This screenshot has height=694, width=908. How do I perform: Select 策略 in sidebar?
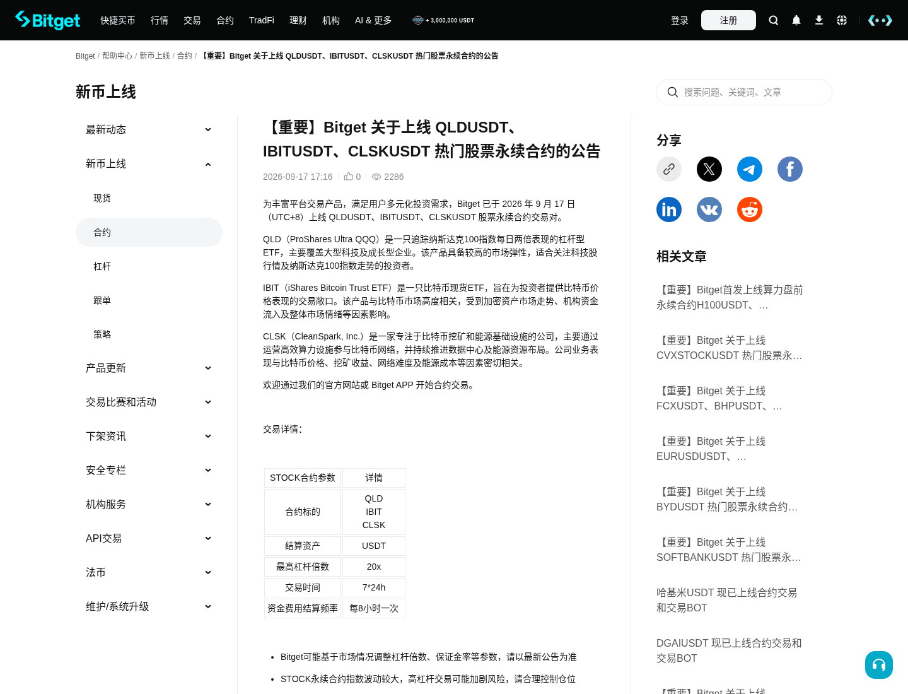pos(149,334)
